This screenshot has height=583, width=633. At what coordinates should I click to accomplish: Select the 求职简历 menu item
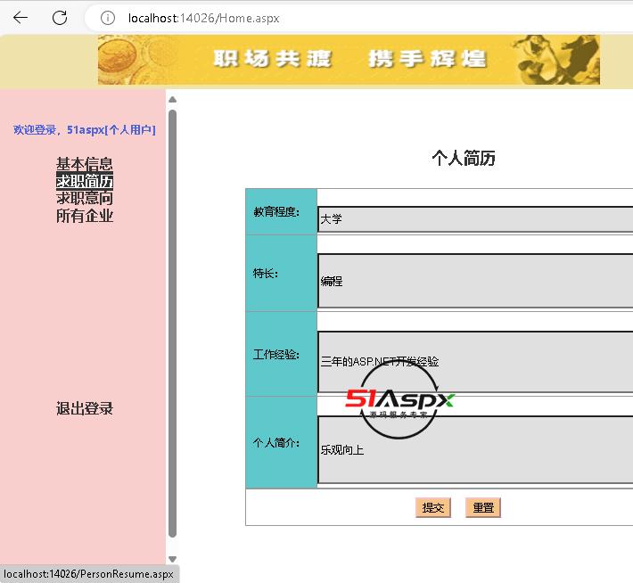tap(85, 181)
